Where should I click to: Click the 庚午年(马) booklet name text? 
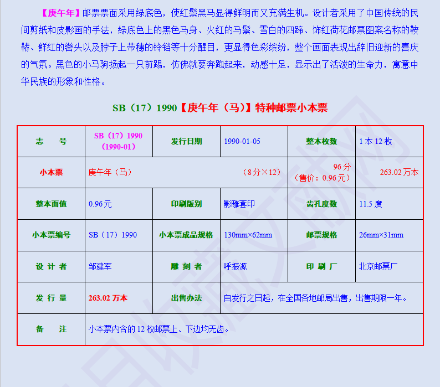(110, 172)
